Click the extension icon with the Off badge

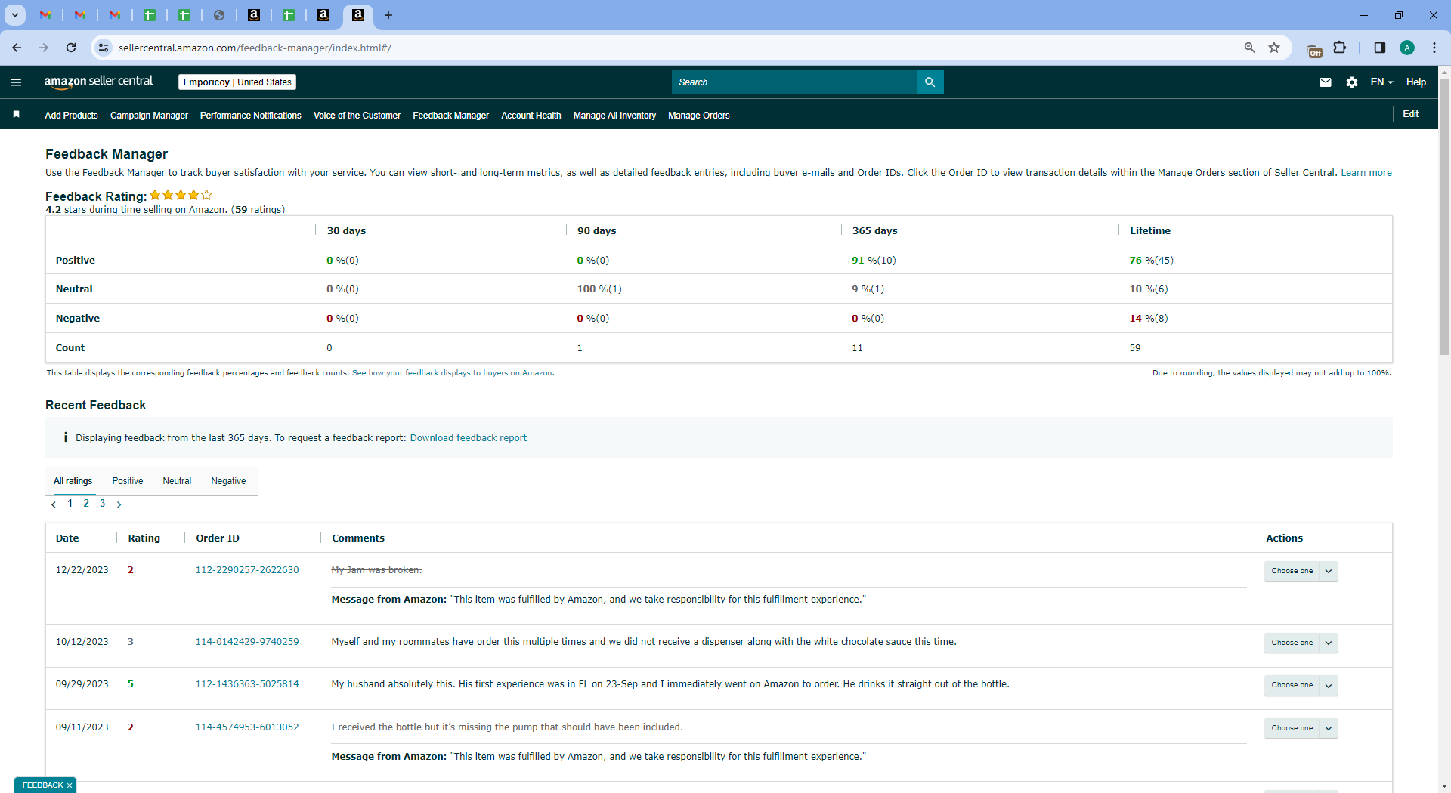click(1315, 50)
